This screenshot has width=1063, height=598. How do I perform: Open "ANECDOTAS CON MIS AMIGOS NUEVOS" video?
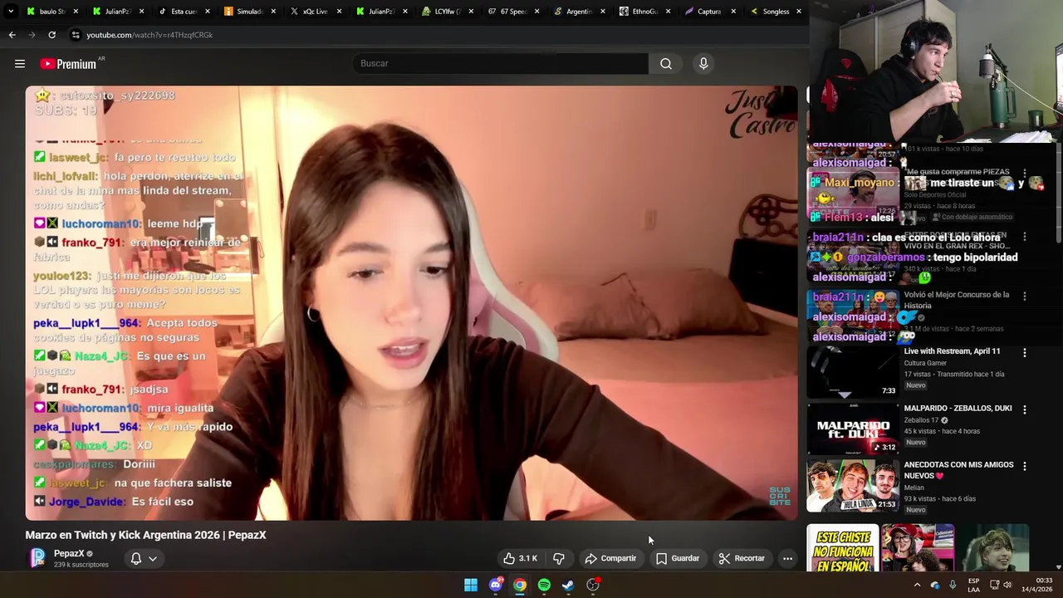pos(958,470)
